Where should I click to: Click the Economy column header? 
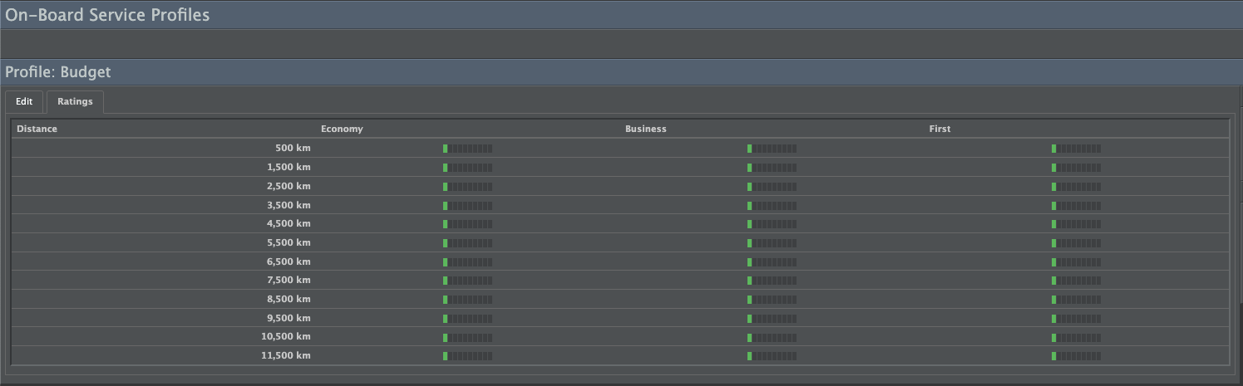click(x=342, y=129)
